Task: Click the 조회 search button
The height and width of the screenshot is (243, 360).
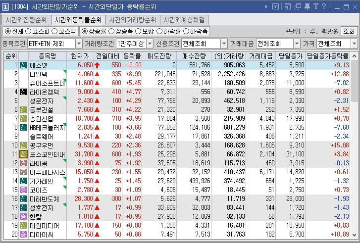Action: [349, 31]
